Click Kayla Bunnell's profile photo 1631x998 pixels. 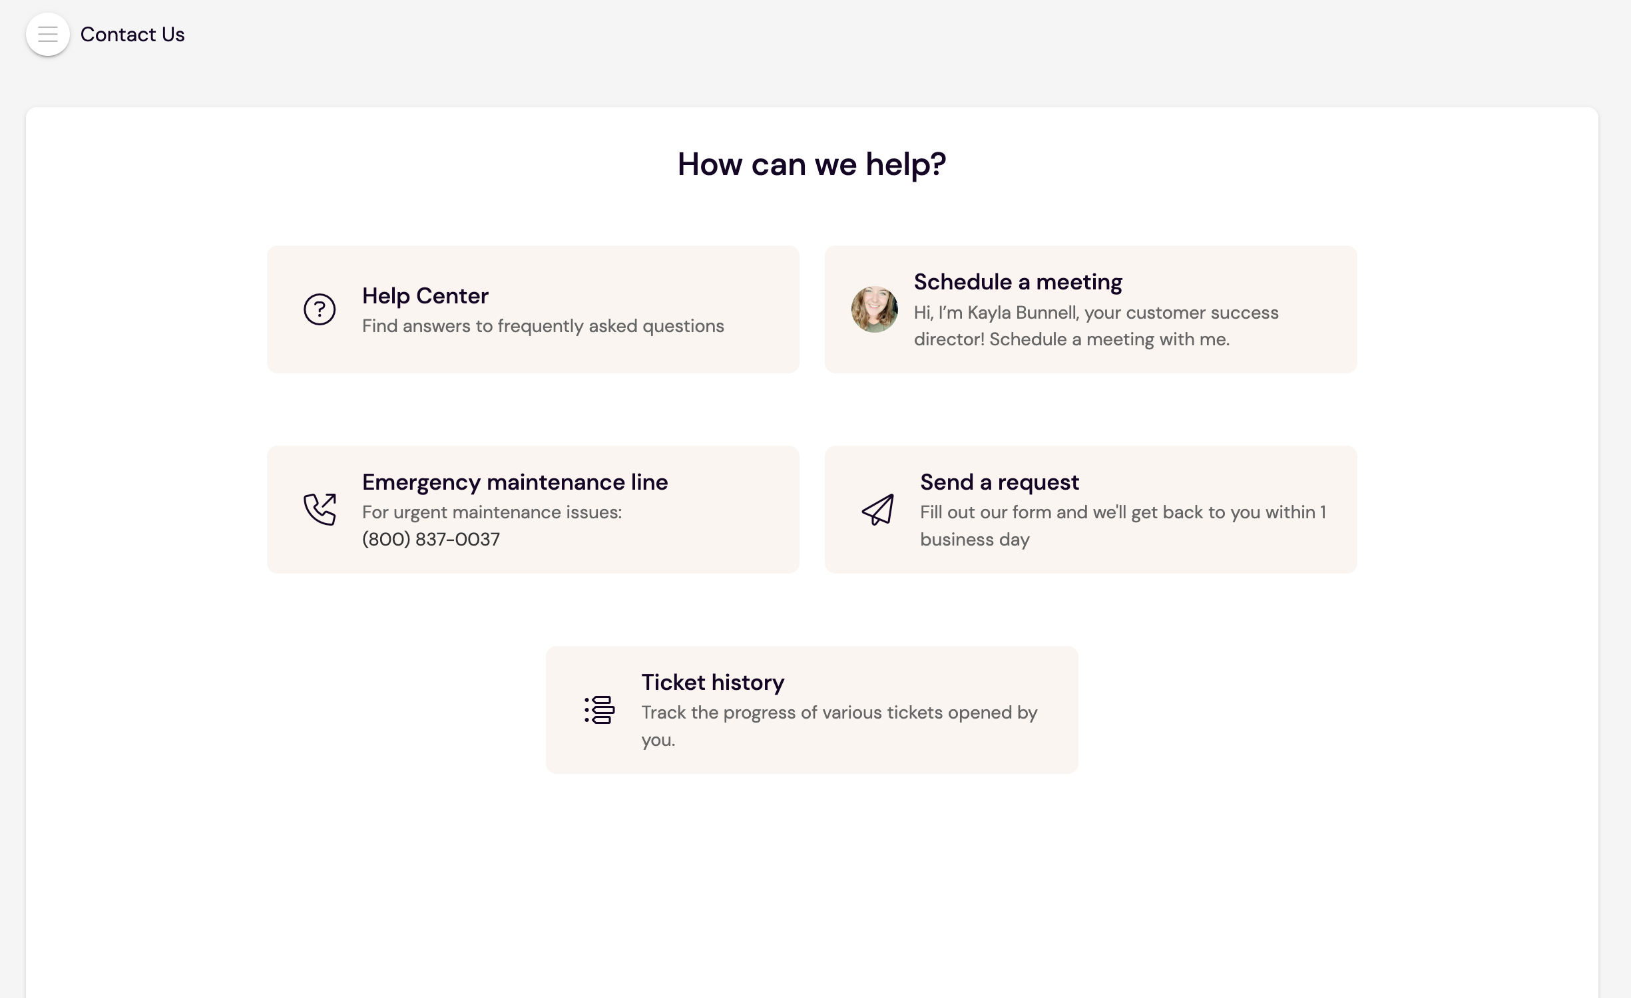[x=874, y=309]
